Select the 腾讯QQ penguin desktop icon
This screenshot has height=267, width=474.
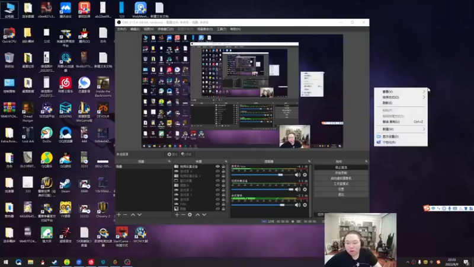pos(84,35)
